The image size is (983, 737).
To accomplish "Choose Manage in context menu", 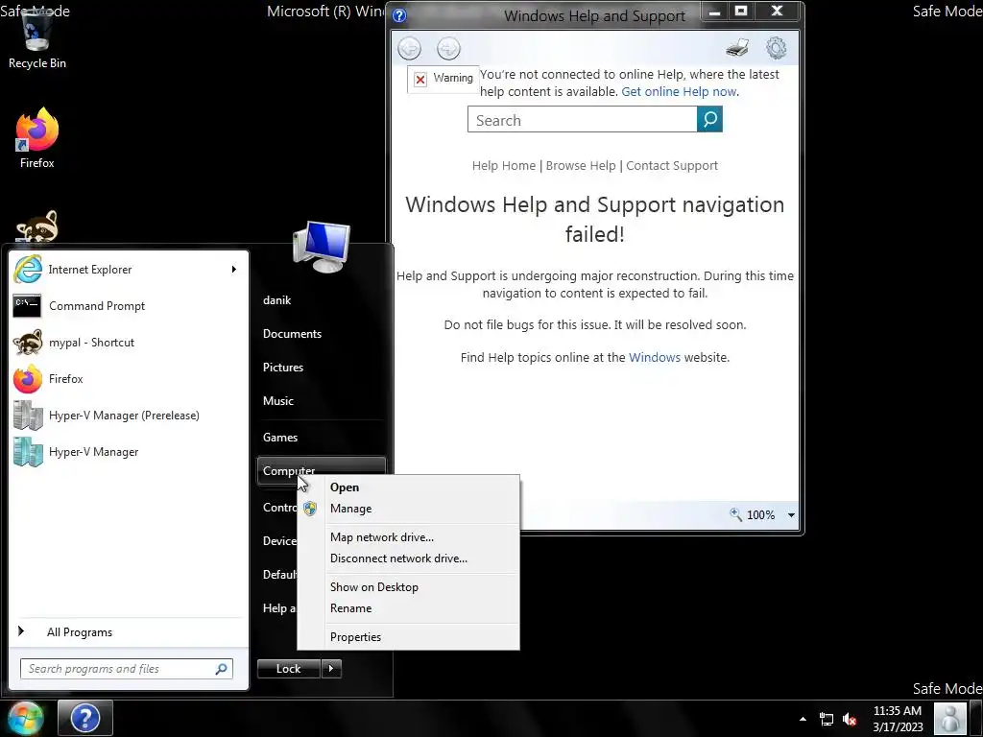I will click(x=410, y=509).
